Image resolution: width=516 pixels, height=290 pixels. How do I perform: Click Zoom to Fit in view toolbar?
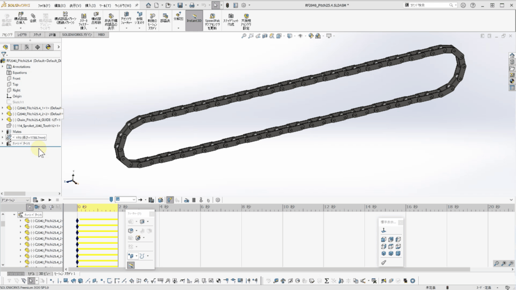(244, 36)
